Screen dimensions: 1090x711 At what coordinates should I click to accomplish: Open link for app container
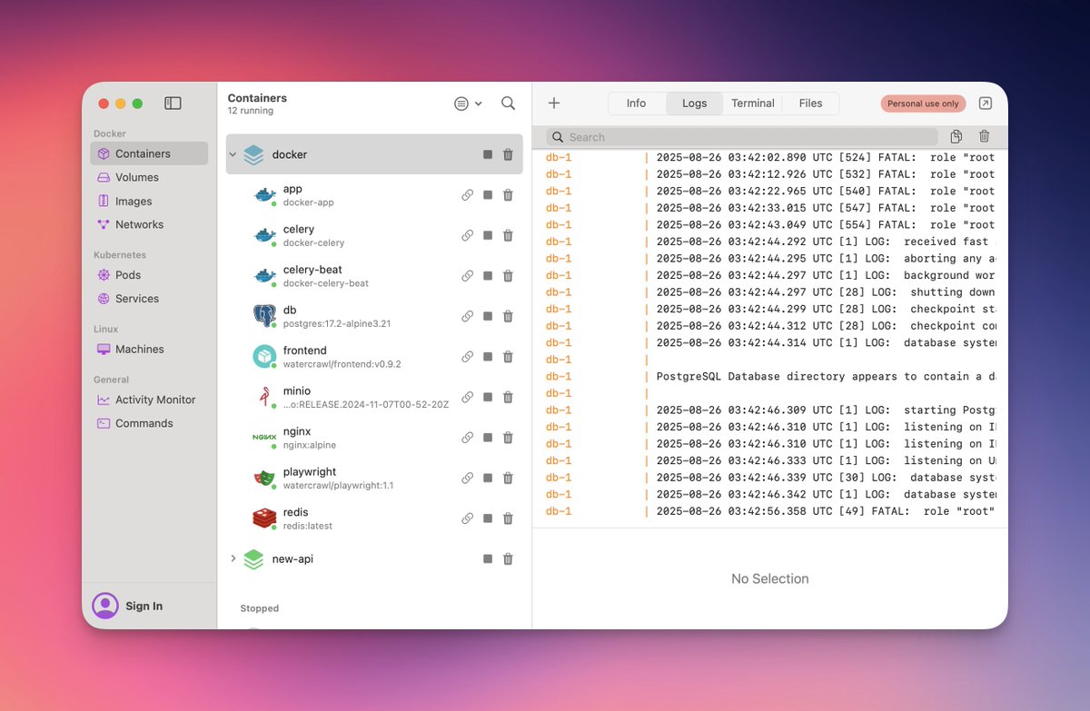[467, 195]
